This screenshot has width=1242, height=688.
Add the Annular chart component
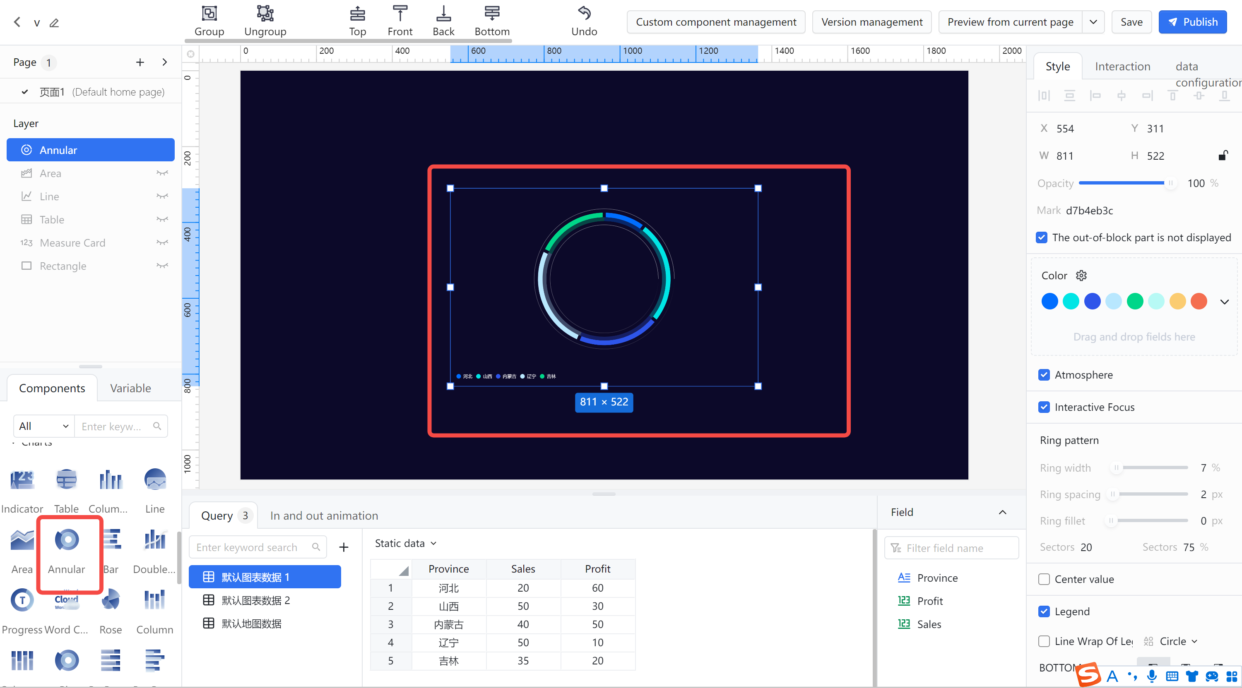click(x=67, y=551)
